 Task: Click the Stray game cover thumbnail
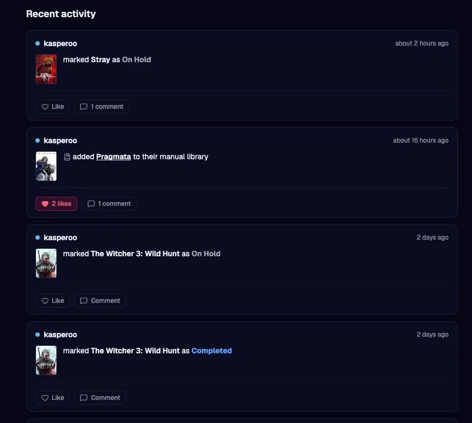click(46, 69)
